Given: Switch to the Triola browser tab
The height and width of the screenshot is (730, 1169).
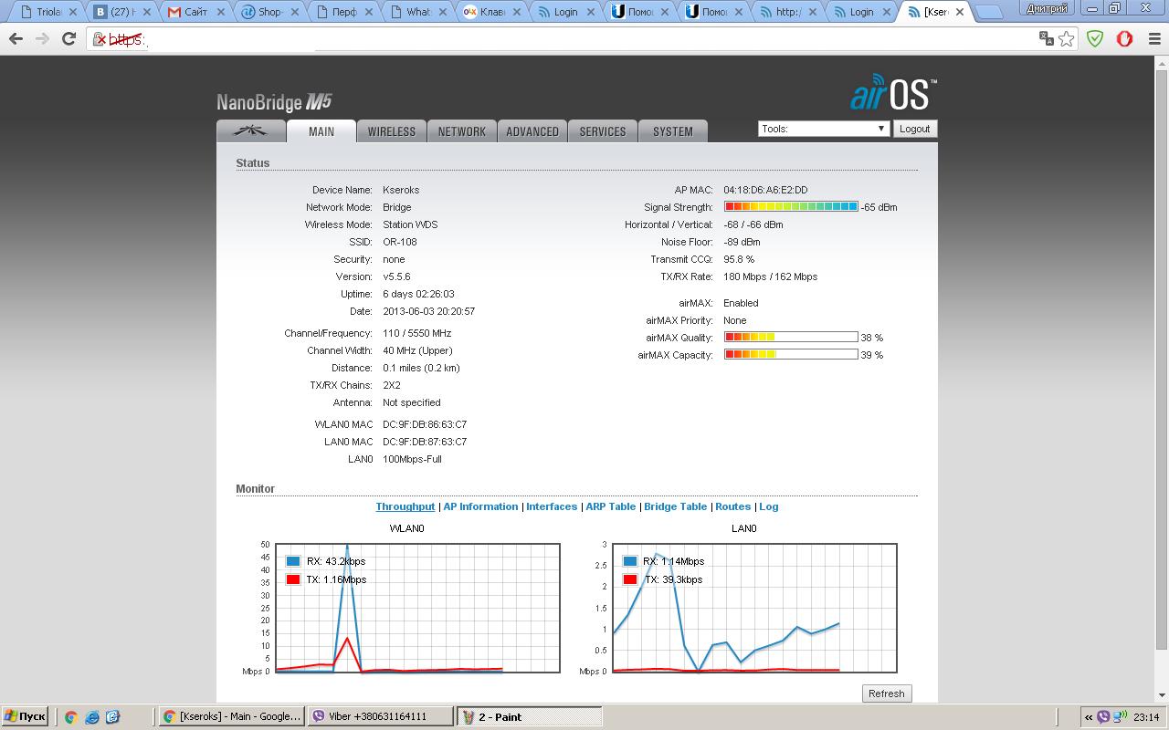Looking at the screenshot, I should pyautogui.click(x=46, y=12).
